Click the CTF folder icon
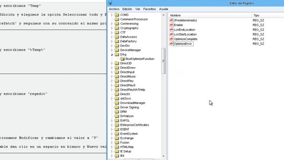The width and height of the screenshot is (284, 160). pos(117,32)
